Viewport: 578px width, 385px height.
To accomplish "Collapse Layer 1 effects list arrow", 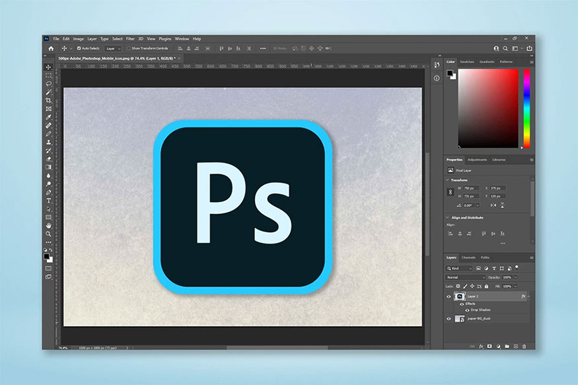I will tap(528, 297).
